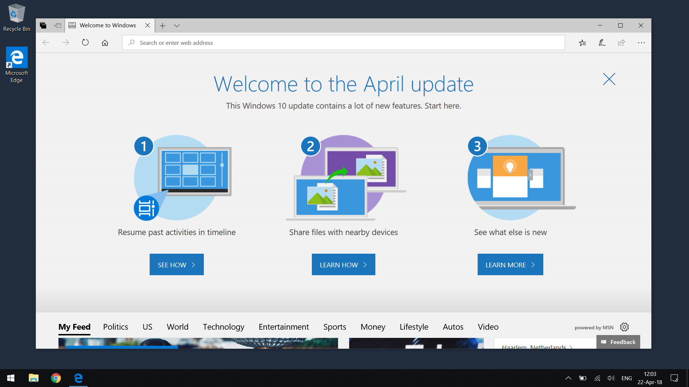The image size is (689, 387).
Task: Click the home button icon in Edge
Action: click(x=104, y=43)
